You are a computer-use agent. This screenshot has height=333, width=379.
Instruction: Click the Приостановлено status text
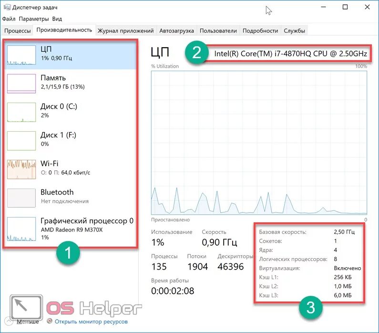(x=170, y=220)
